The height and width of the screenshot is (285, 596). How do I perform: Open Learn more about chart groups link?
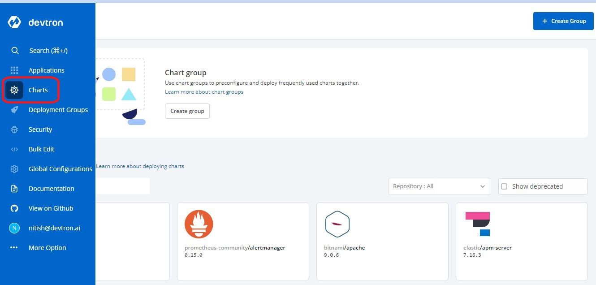click(x=204, y=92)
